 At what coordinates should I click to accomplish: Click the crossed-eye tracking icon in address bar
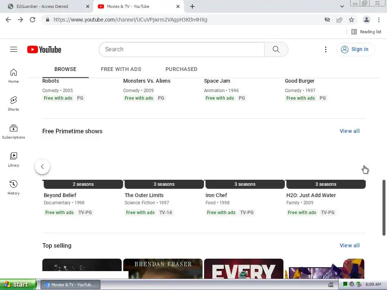pyautogui.click(x=327, y=20)
